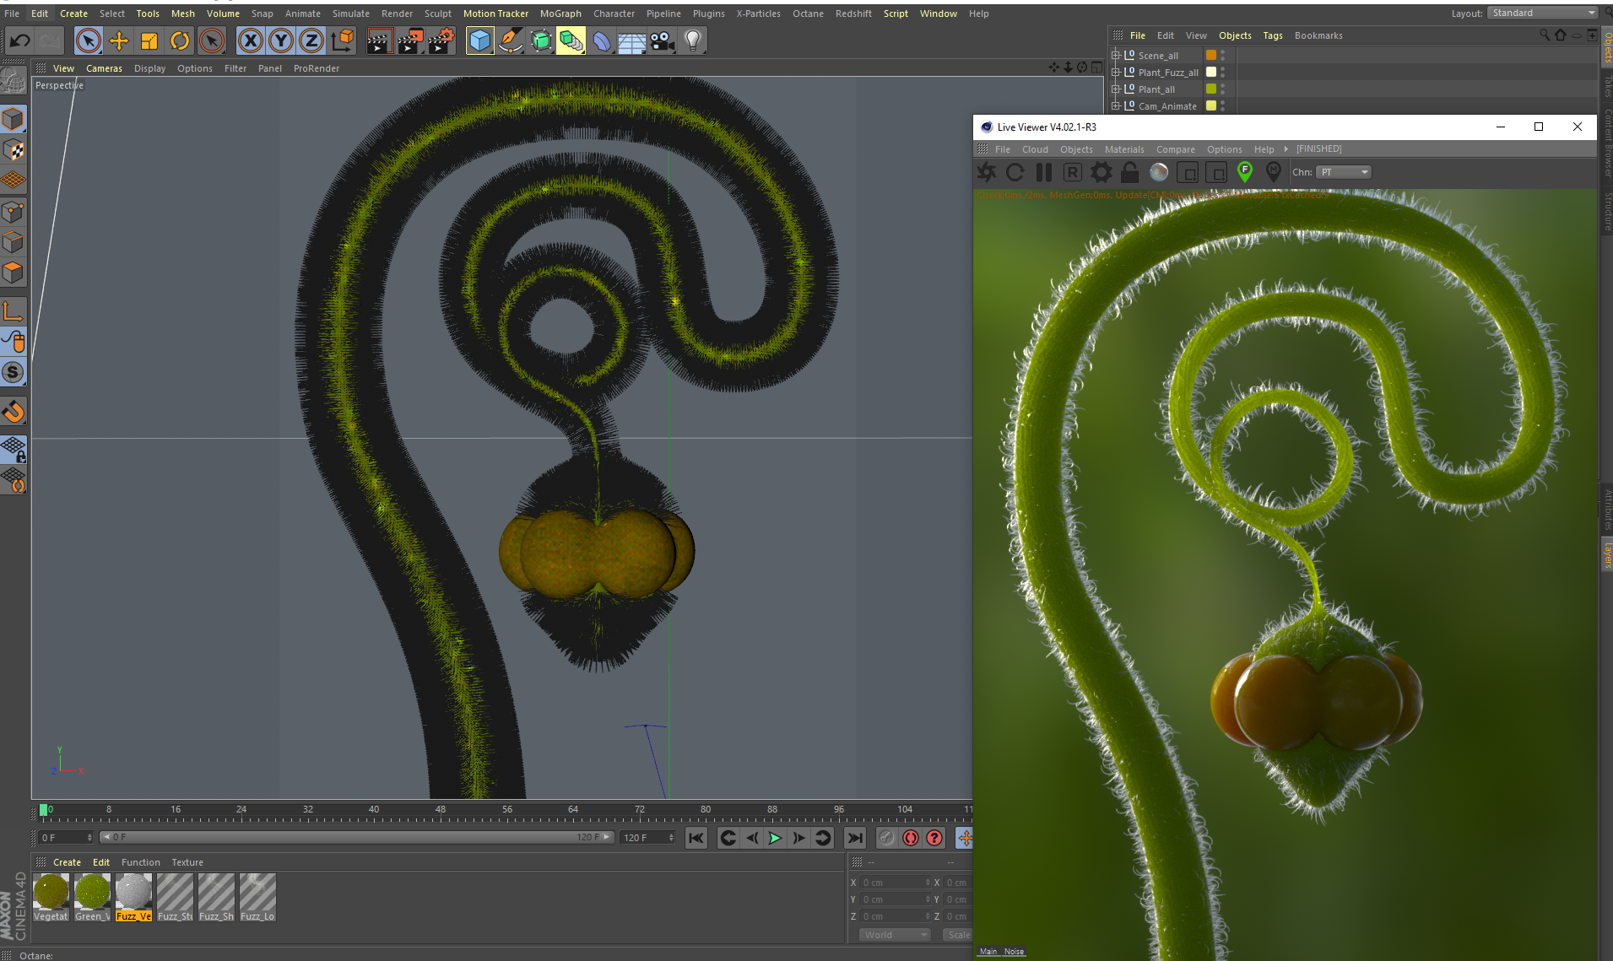The image size is (1613, 961).
Task: Activate the green focus picker pin
Action: point(1243,171)
